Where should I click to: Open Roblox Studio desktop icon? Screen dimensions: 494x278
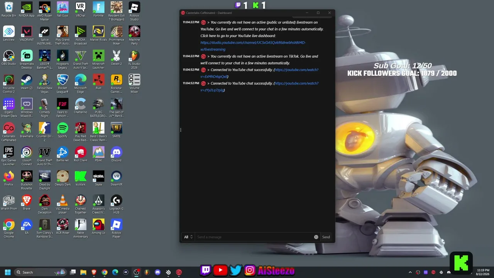(134, 12)
